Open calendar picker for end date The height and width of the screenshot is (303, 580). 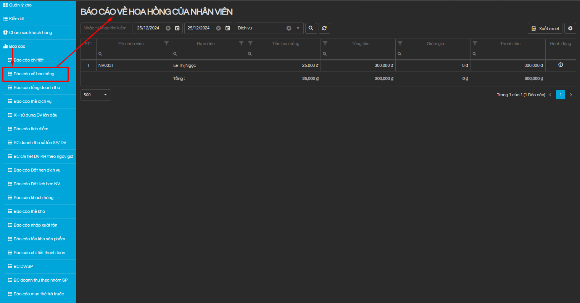227,28
